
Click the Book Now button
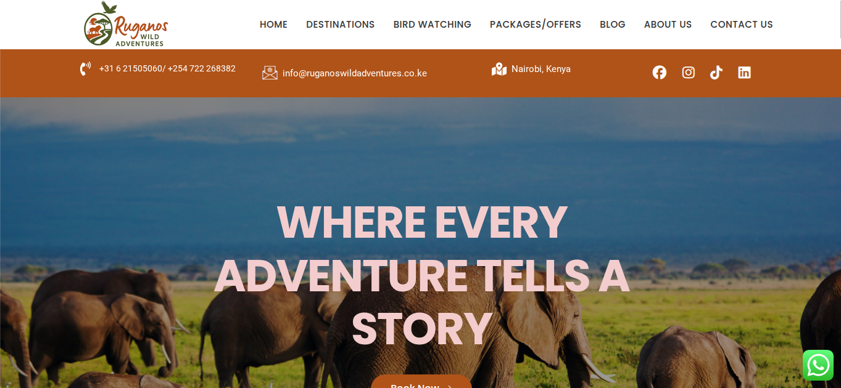pyautogui.click(x=421, y=382)
